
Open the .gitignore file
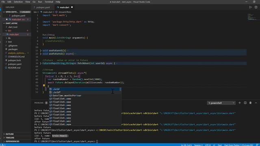[x=13, y=45]
